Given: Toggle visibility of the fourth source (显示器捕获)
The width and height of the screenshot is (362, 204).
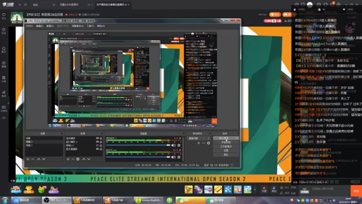Looking at the screenshot, I should pyautogui.click(x=97, y=149).
